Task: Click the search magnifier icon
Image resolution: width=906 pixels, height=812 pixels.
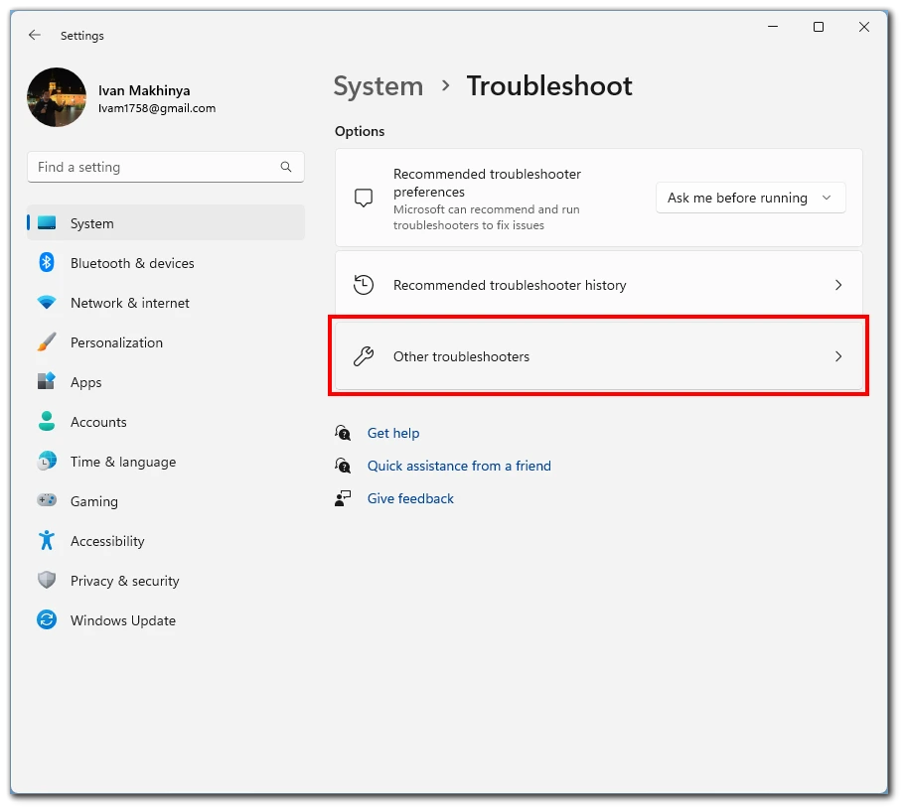Action: point(286,167)
